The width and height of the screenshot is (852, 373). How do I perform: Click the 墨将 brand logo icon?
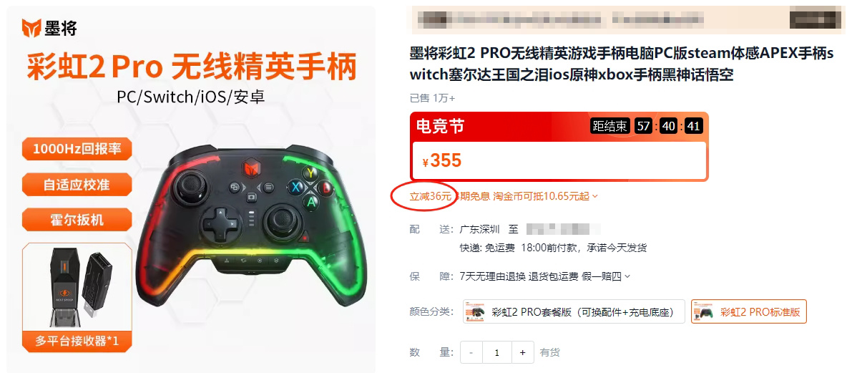(31, 28)
